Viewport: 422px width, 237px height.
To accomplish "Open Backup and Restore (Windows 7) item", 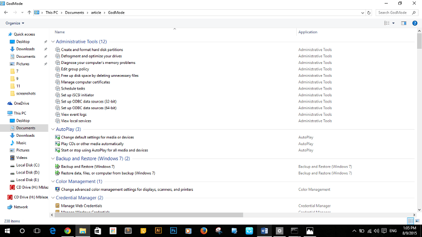I will click(x=88, y=166).
